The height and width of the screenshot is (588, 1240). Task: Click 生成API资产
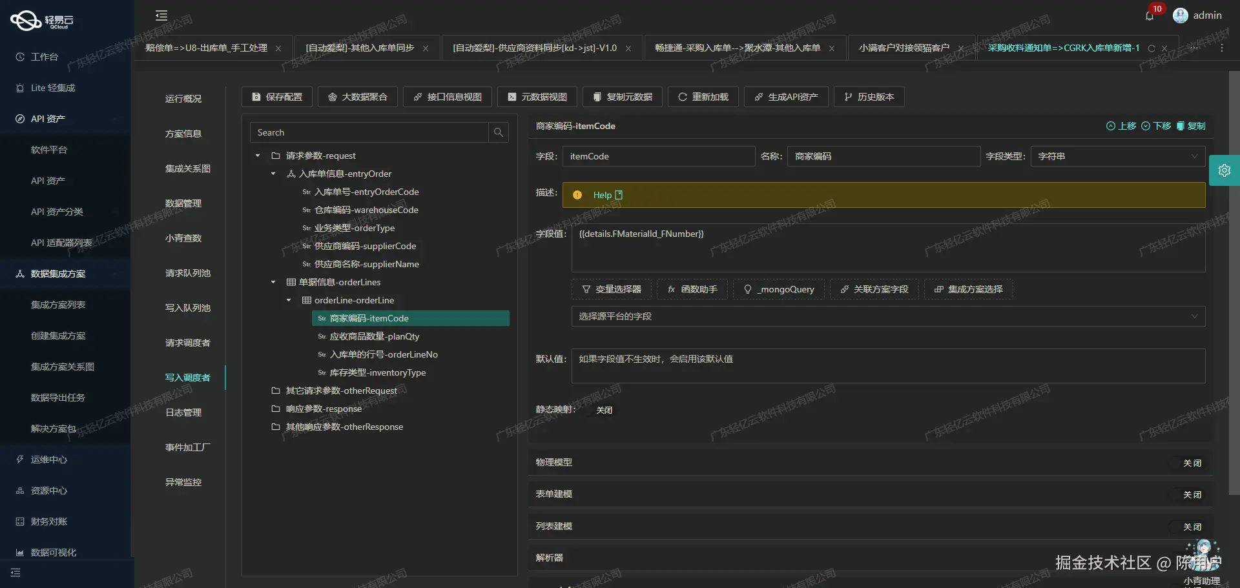point(786,97)
